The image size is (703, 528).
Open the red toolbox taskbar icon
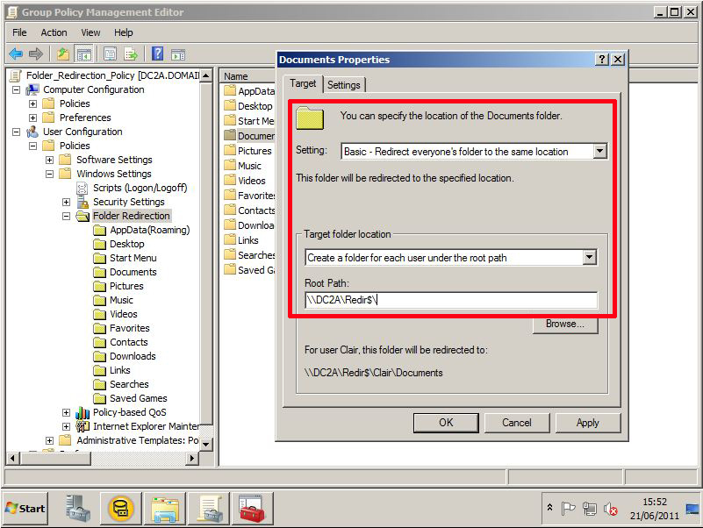coord(252,509)
